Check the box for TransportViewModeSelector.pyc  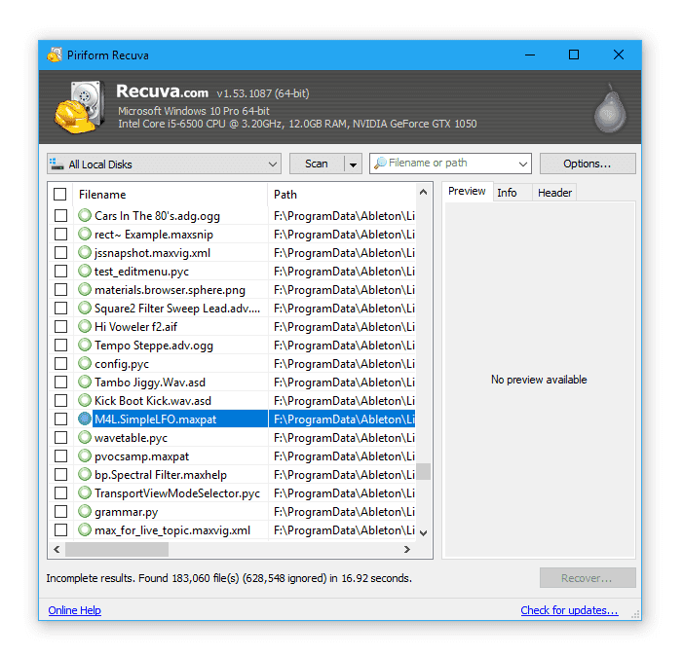(61, 492)
